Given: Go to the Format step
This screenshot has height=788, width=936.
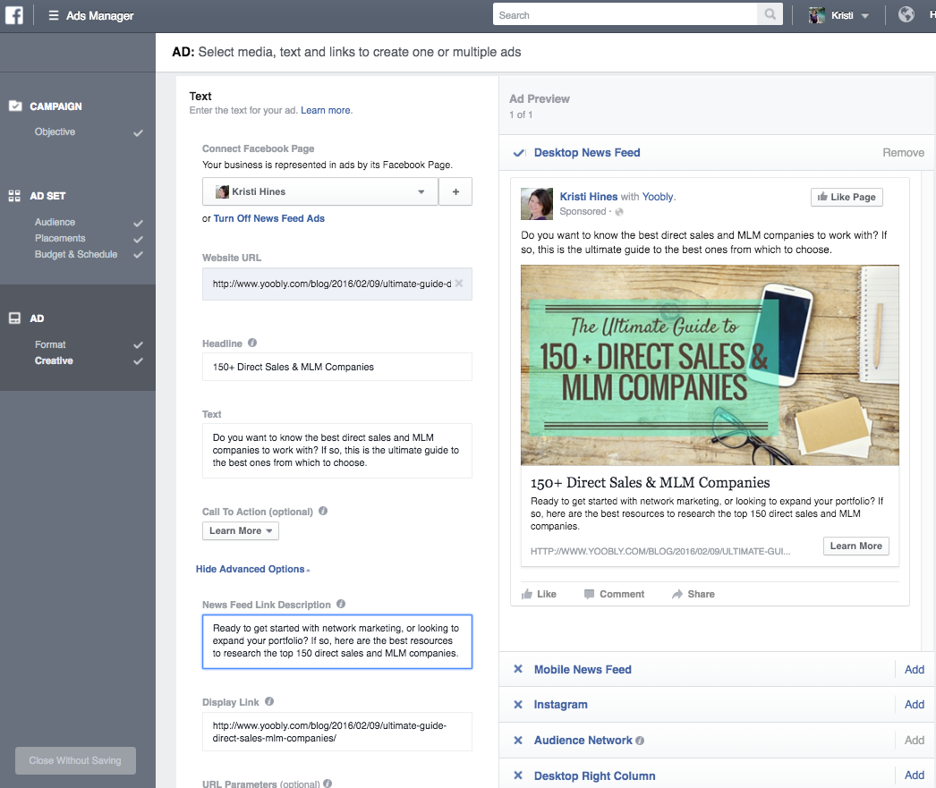Looking at the screenshot, I should 50,344.
